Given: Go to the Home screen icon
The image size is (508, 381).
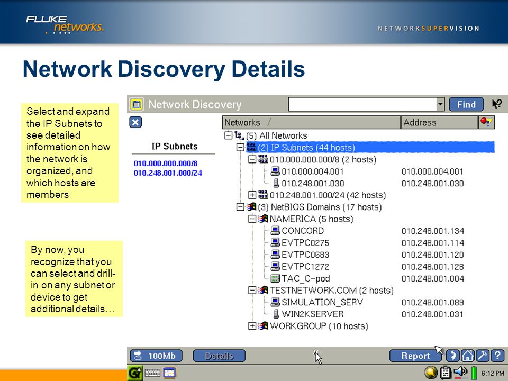Looking at the screenshot, I should pyautogui.click(x=467, y=356).
